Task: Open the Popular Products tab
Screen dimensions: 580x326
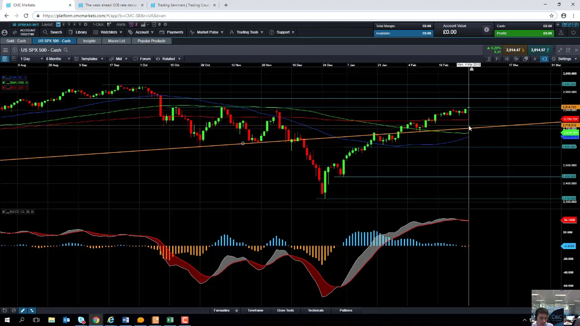Action: coord(152,41)
